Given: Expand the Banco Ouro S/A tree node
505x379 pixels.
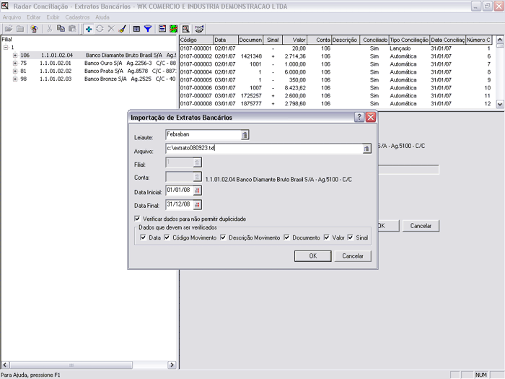Looking at the screenshot, I should pyautogui.click(x=14, y=63).
